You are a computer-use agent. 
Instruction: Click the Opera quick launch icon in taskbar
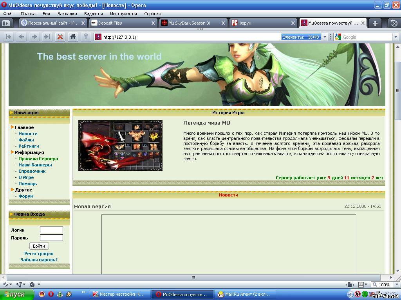pos(51,295)
